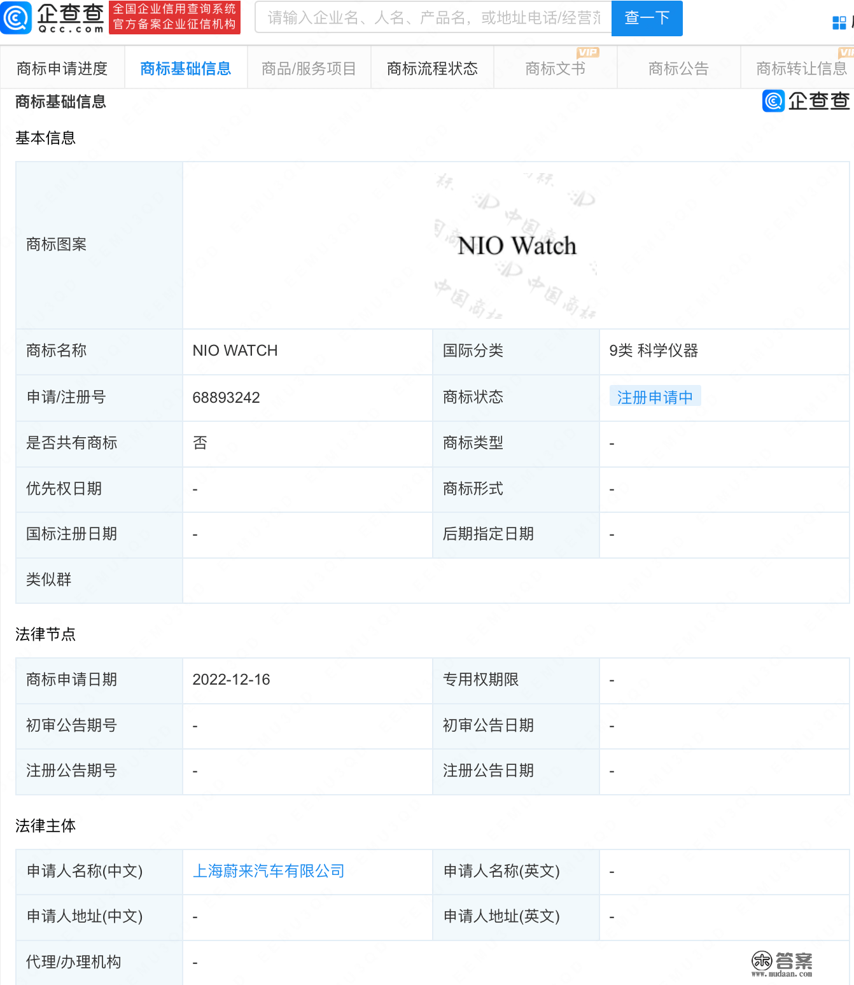Click the 法律主体 section heading
The height and width of the screenshot is (985, 854).
pos(45,826)
